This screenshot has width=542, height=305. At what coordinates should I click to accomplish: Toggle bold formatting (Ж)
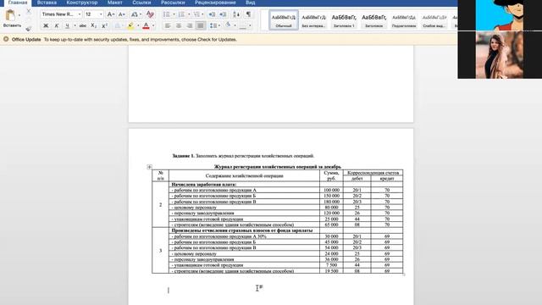coord(46,25)
